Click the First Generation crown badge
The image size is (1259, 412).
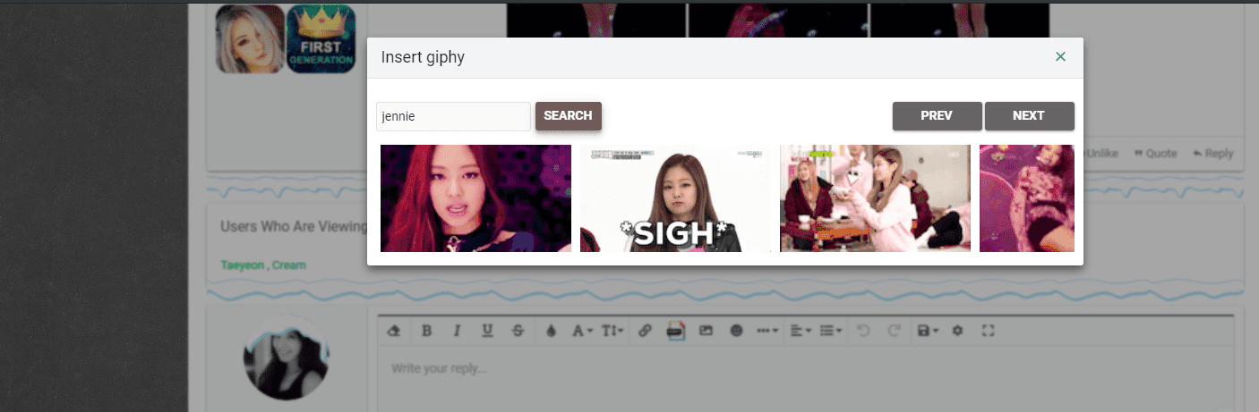coord(321,38)
